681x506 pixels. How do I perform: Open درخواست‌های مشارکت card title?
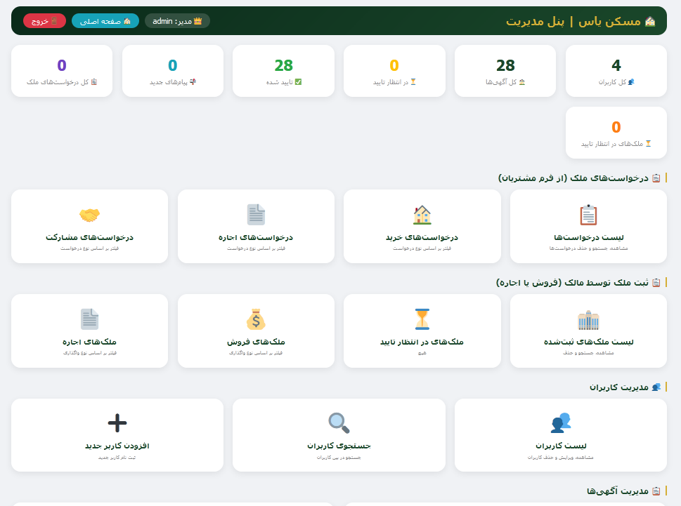pos(89,238)
